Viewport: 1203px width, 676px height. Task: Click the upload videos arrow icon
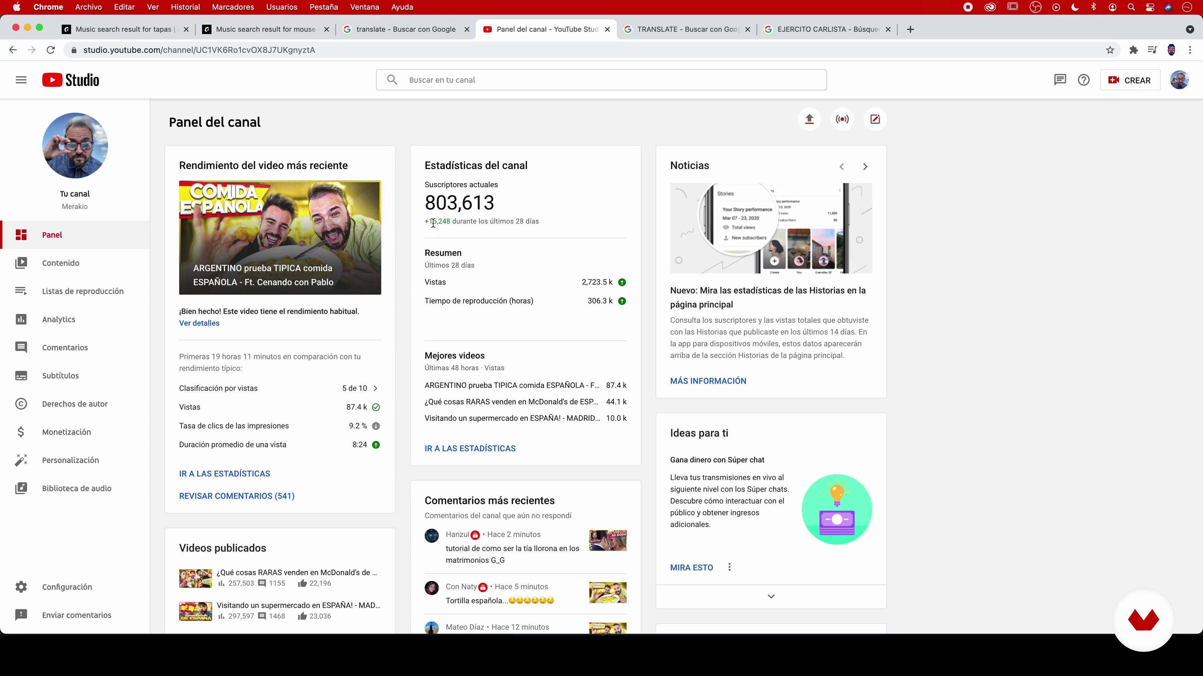tap(809, 120)
